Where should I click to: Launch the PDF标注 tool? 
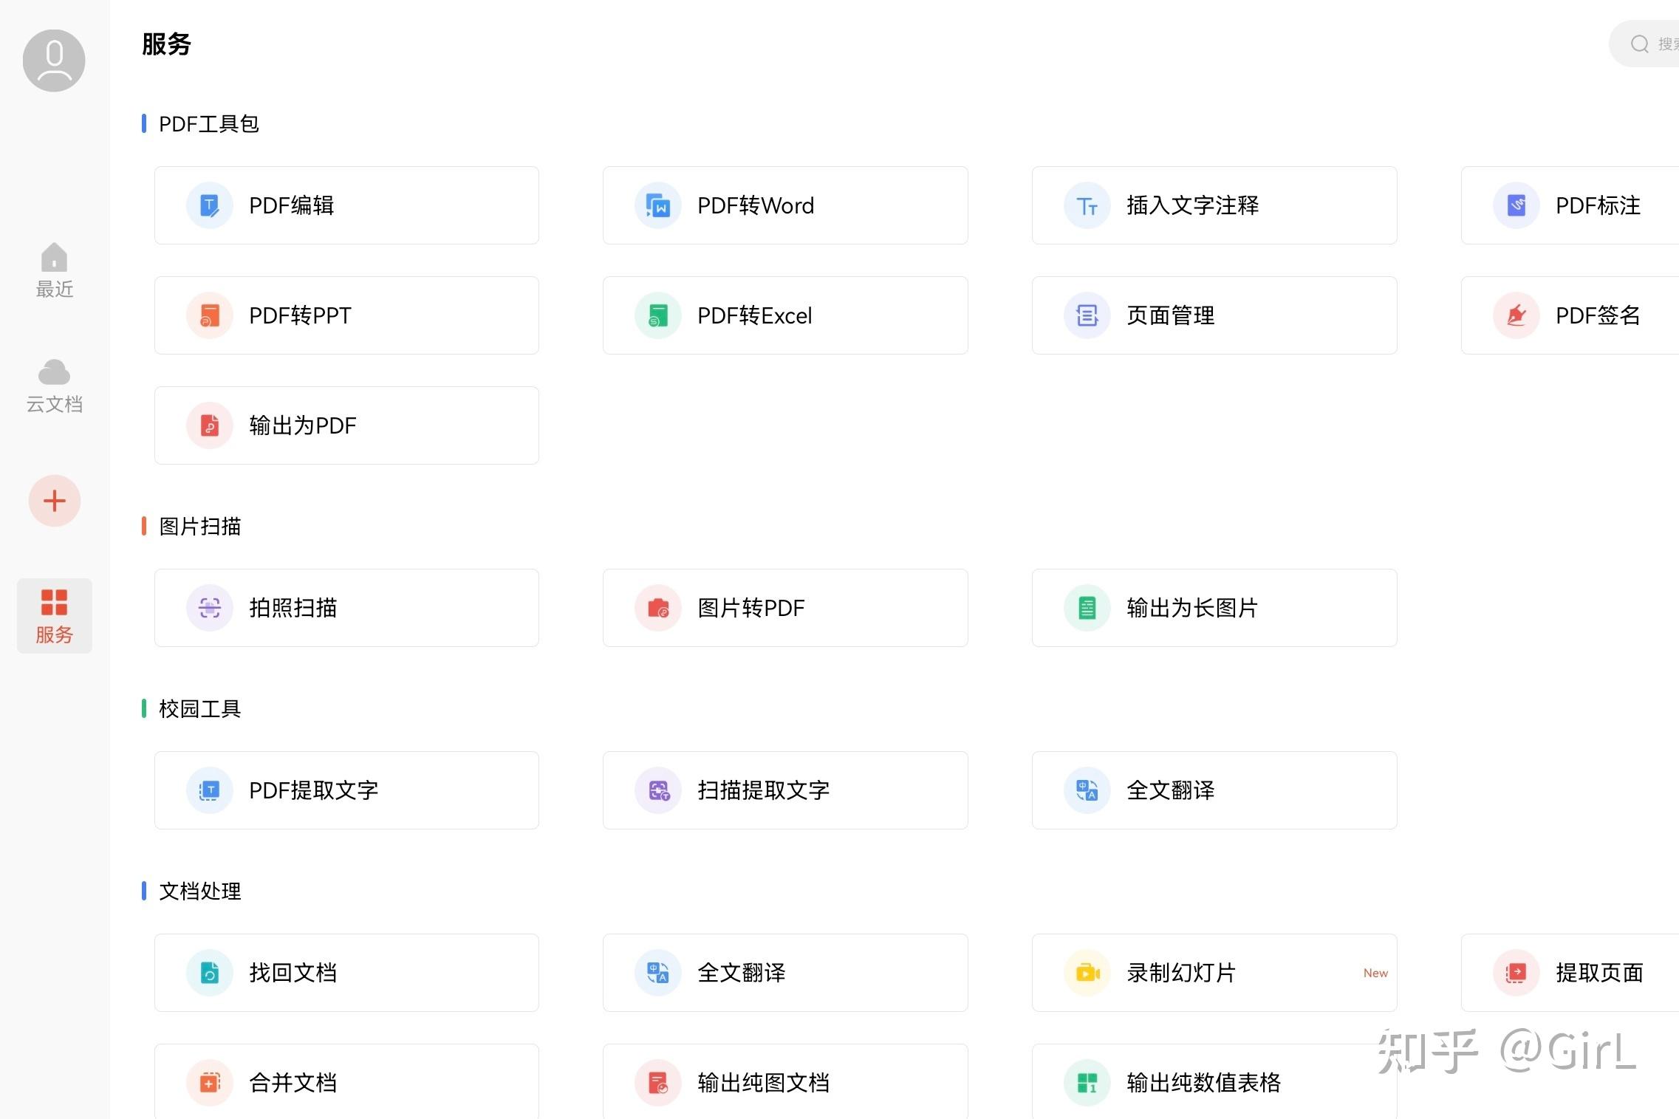point(1596,205)
